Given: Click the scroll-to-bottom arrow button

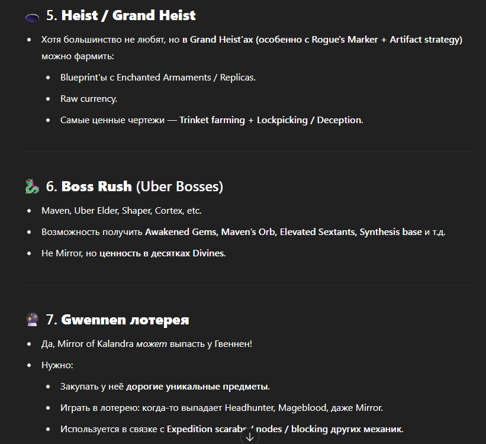Looking at the screenshot, I should (249, 437).
